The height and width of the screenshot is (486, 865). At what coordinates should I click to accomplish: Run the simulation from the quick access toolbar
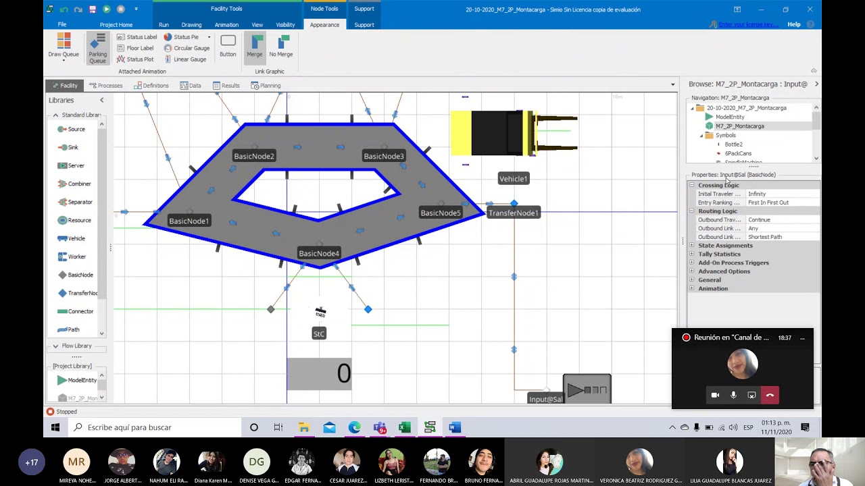[x=106, y=9]
